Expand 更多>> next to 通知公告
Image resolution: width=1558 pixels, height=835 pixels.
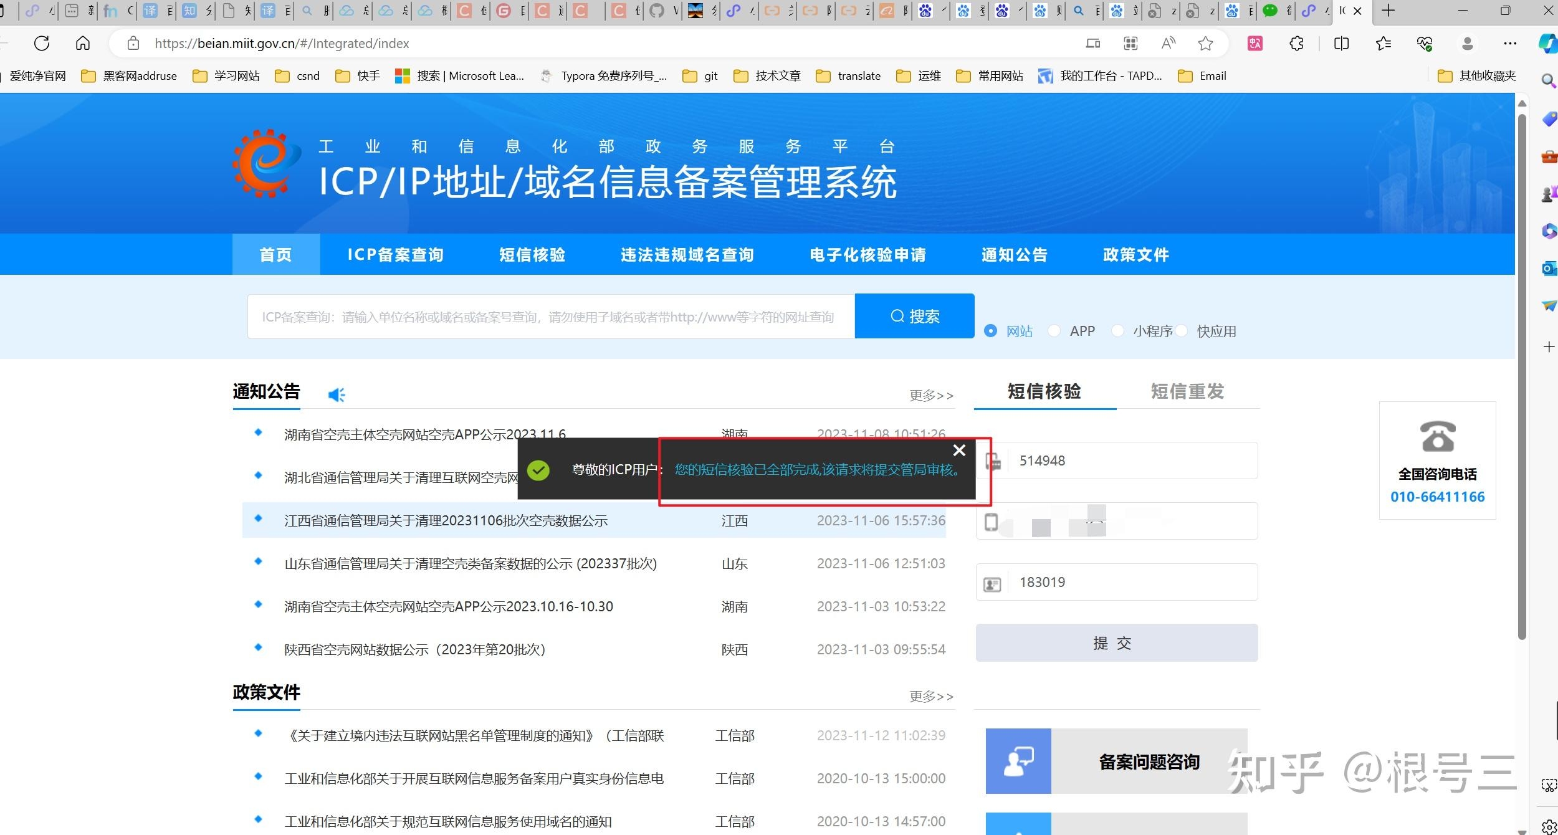[x=931, y=395]
